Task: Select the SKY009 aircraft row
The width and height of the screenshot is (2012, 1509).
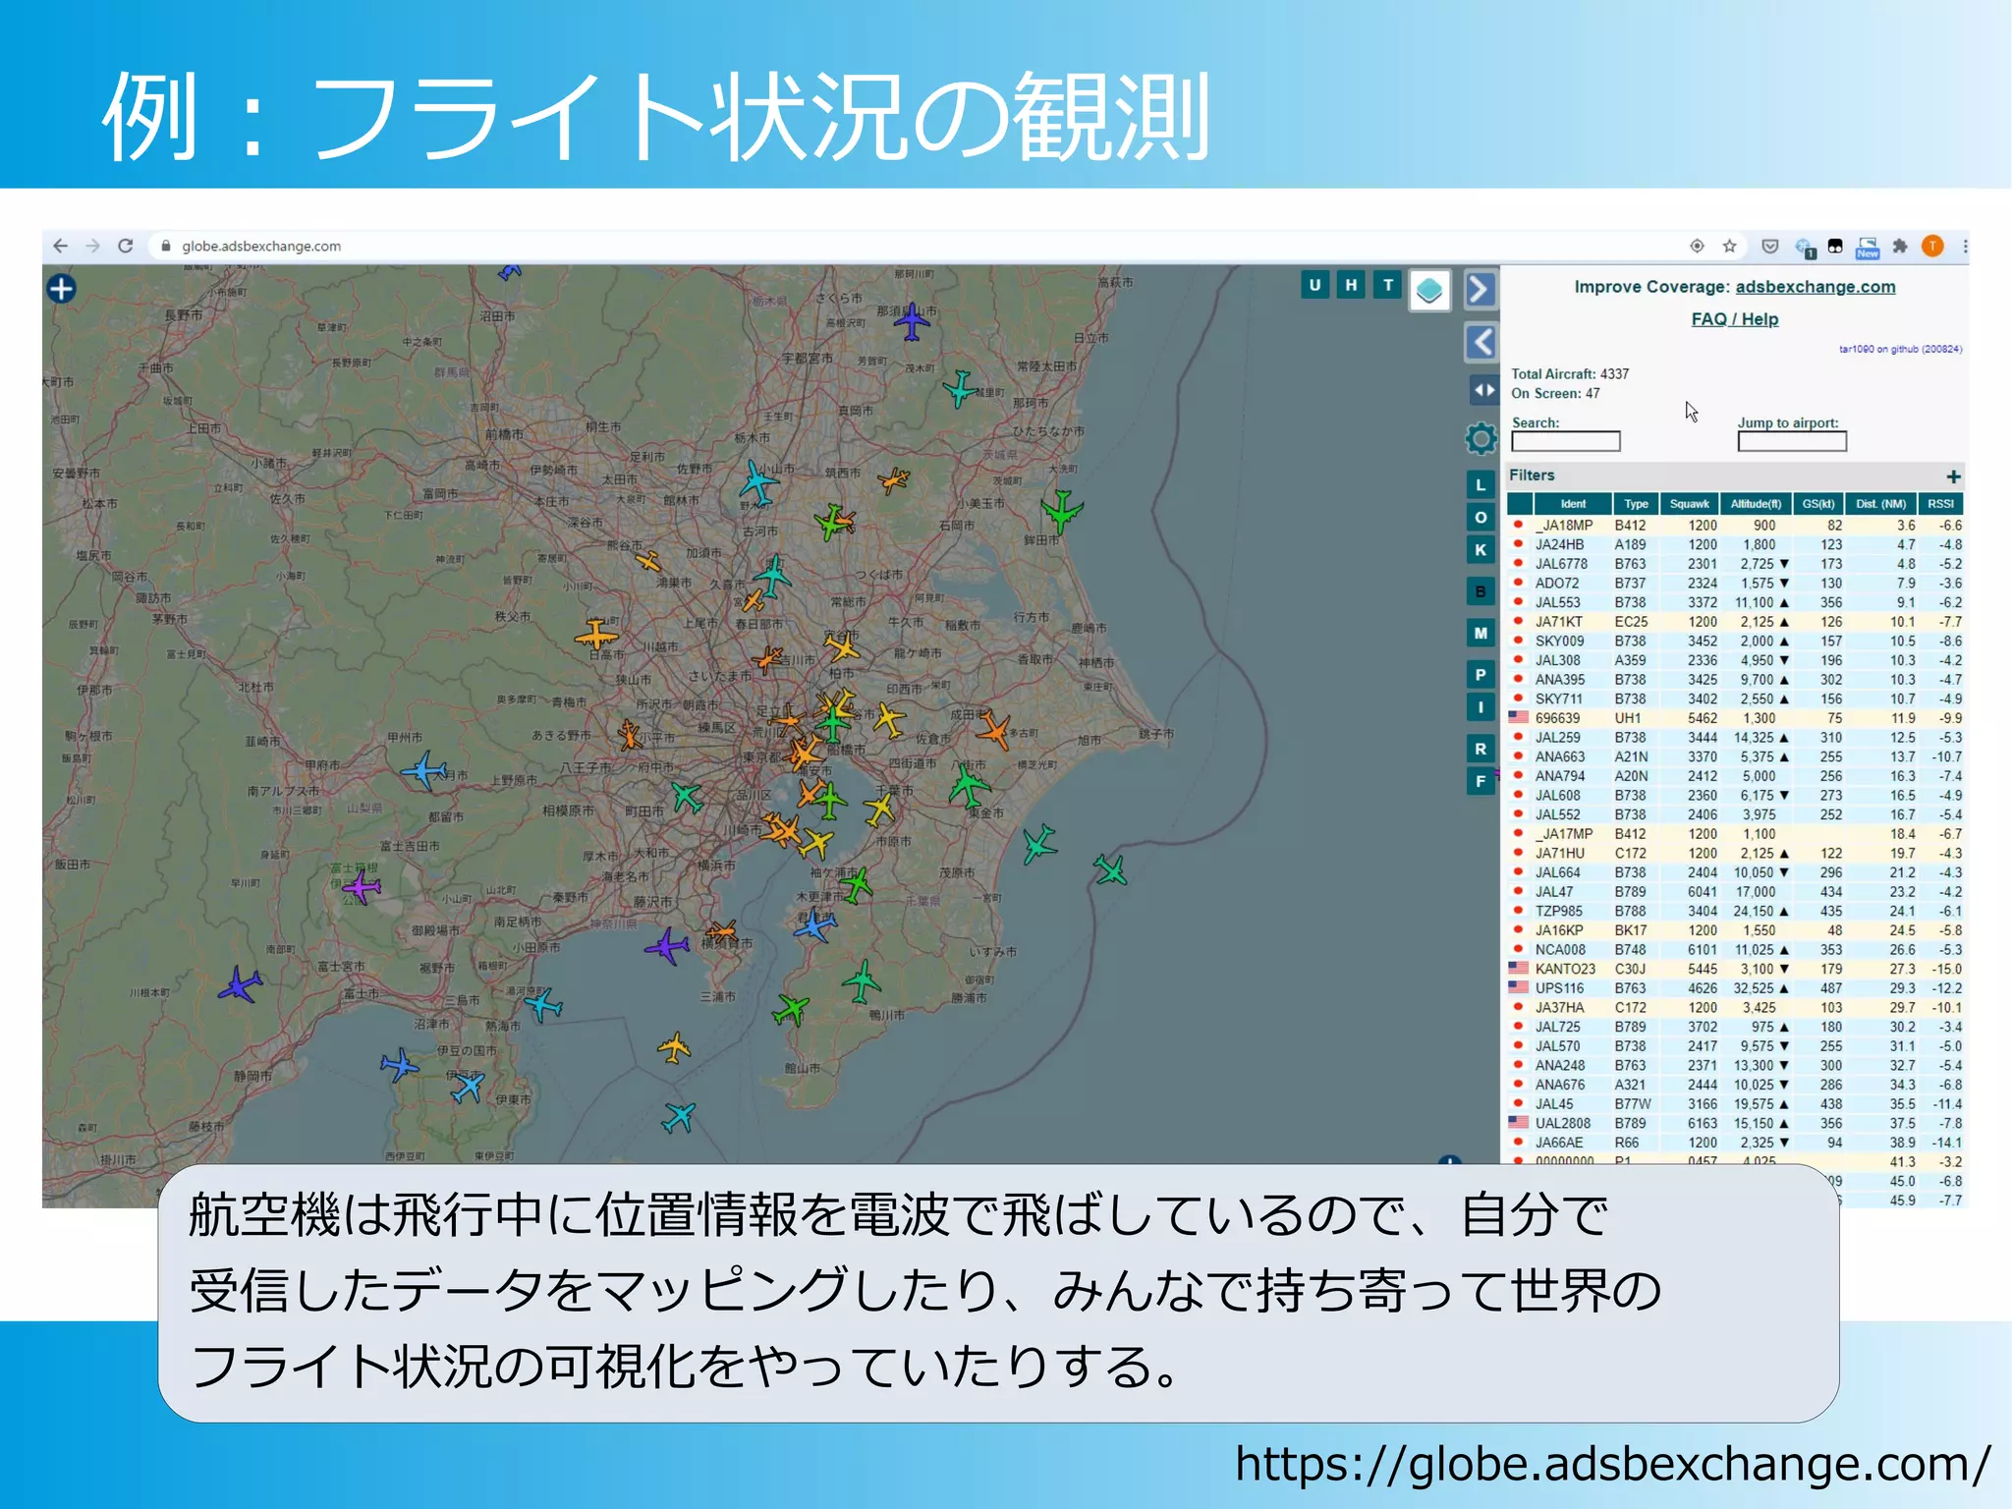Action: (x=1736, y=642)
